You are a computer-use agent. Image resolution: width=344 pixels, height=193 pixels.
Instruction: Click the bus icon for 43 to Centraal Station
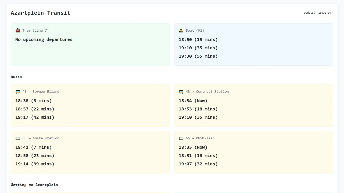tap(181, 91)
